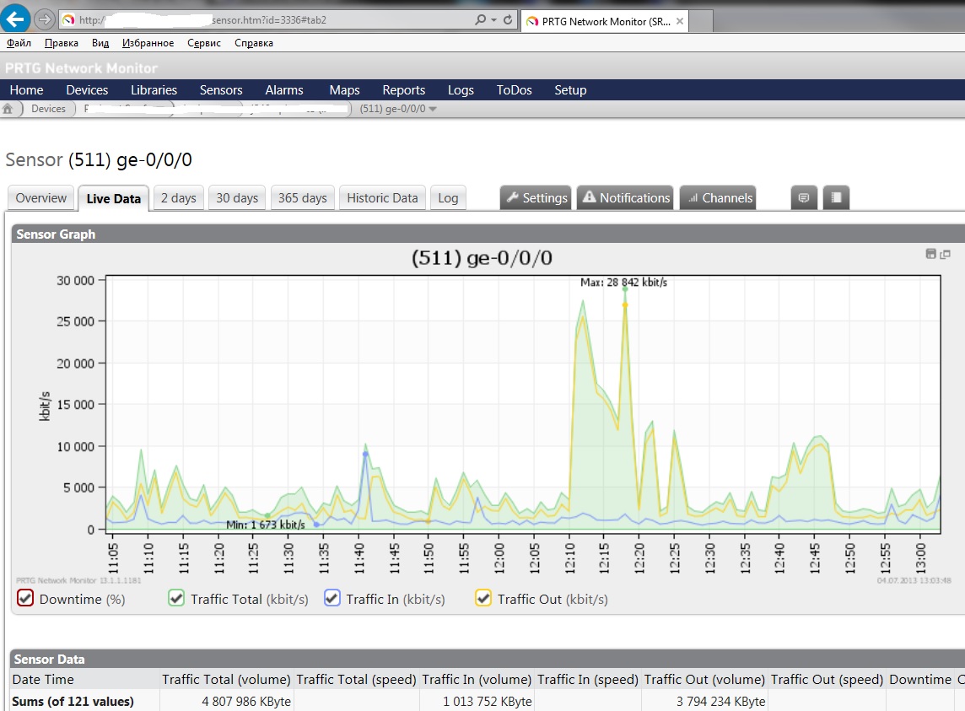
Task: Click the 1 013 752 KByte sum value
Action: coord(488,701)
